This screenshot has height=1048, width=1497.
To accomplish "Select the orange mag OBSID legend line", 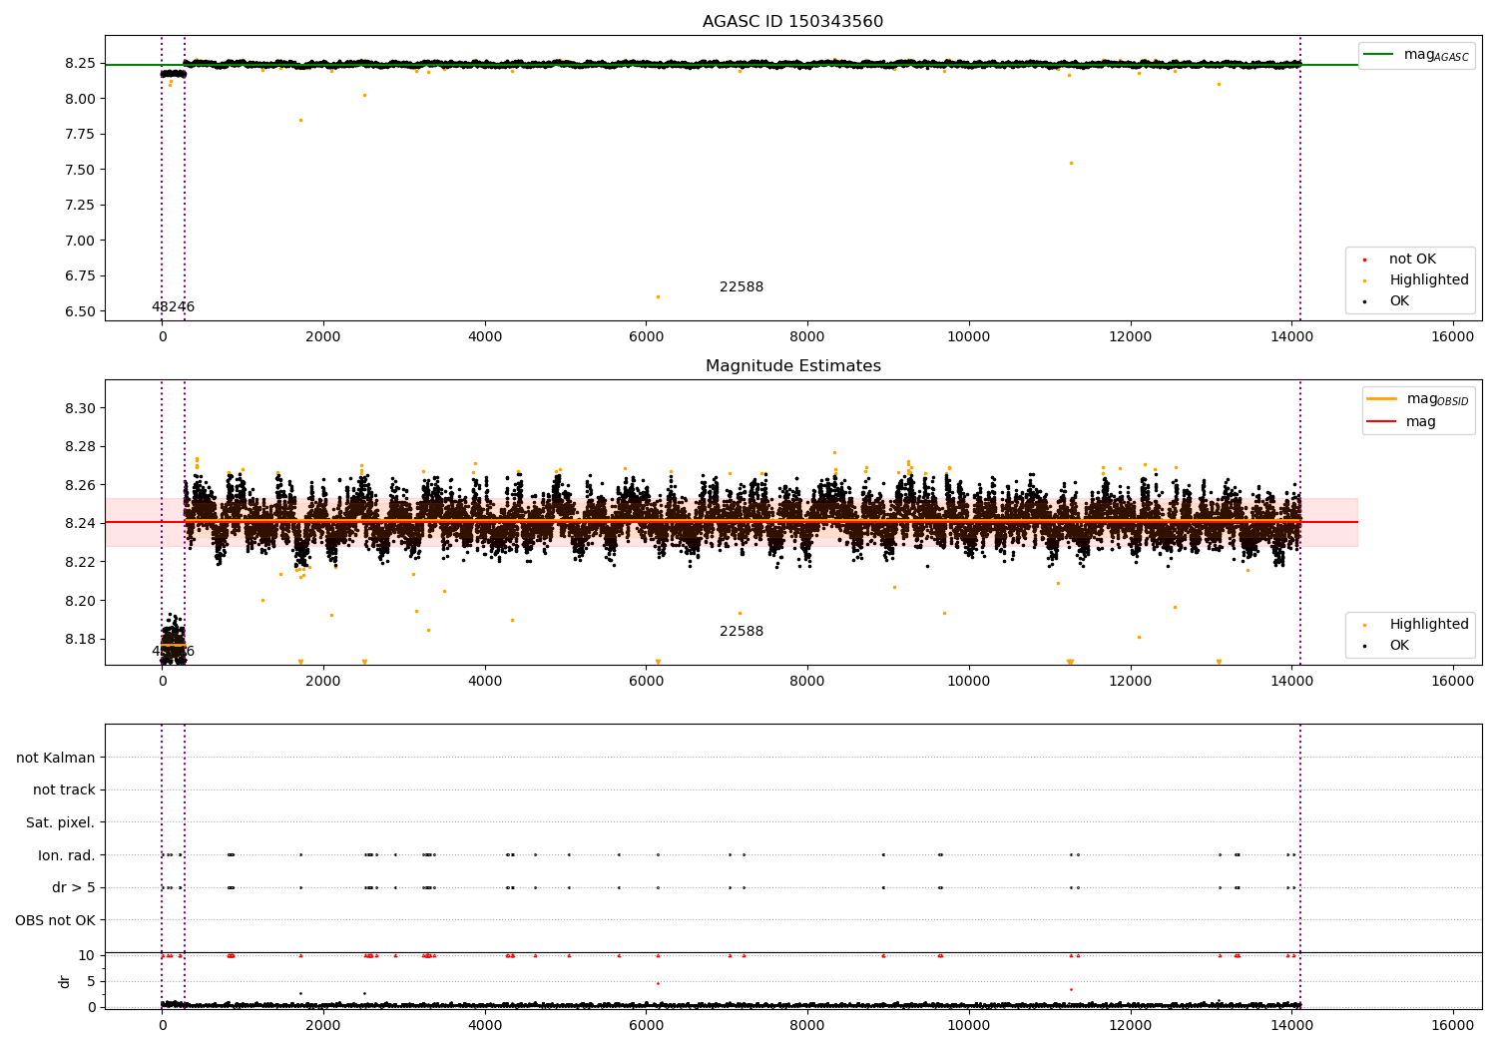I will click(x=1382, y=399).
